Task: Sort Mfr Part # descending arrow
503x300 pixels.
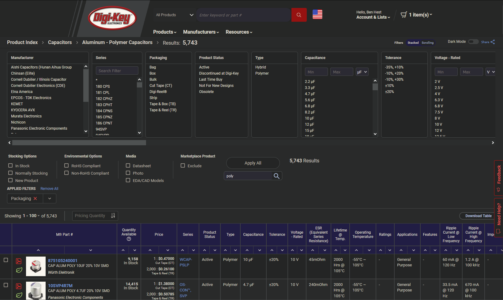Action: [91, 250]
